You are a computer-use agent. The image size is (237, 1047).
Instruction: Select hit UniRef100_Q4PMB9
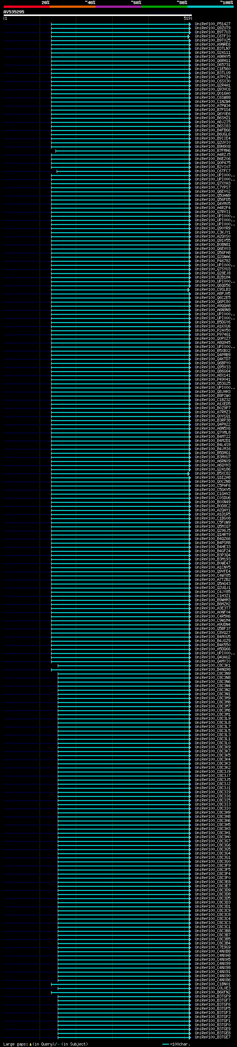pyautogui.click(x=212, y=355)
